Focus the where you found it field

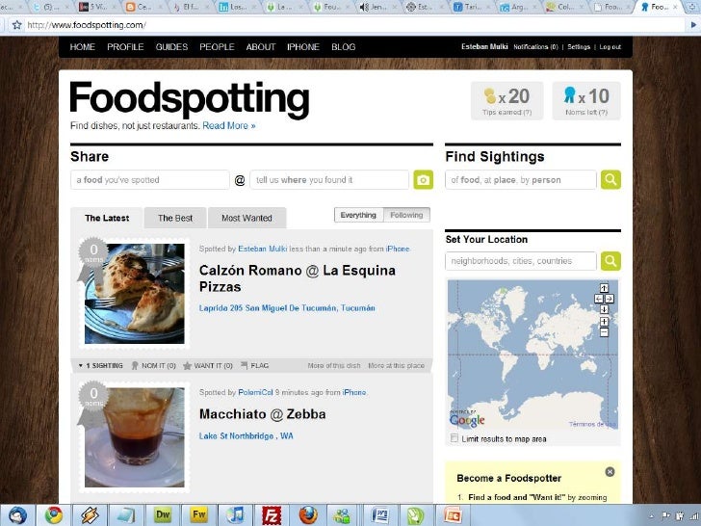329,180
